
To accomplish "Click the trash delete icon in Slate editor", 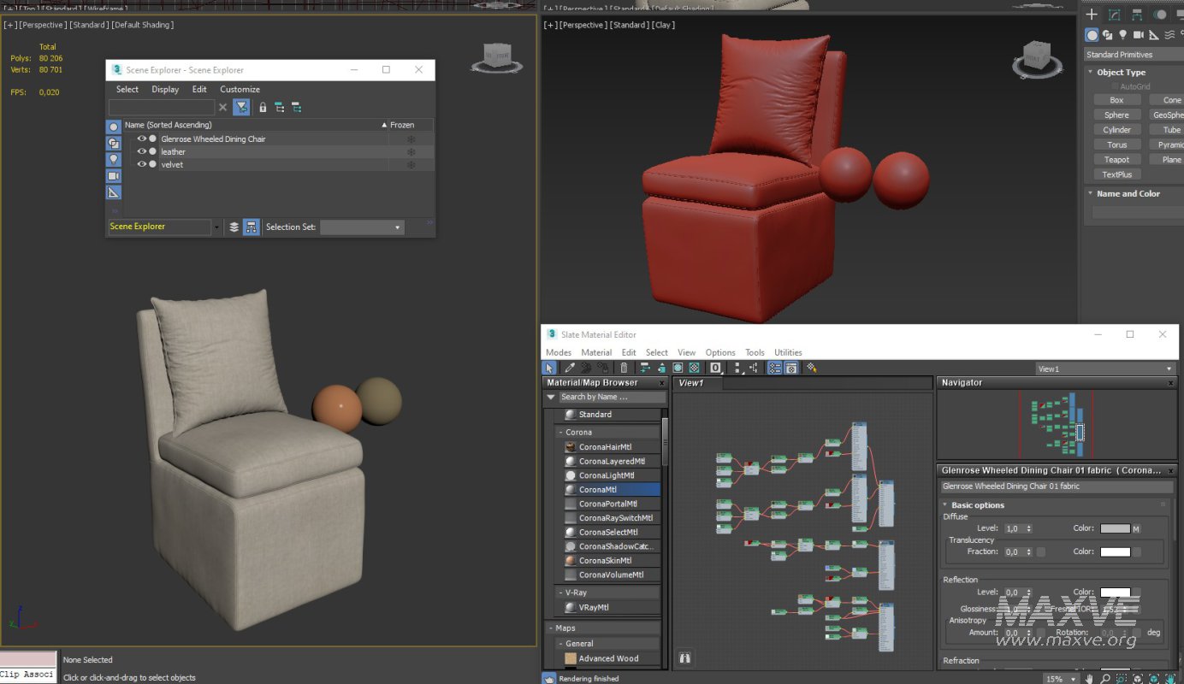I will pyautogui.click(x=624, y=369).
